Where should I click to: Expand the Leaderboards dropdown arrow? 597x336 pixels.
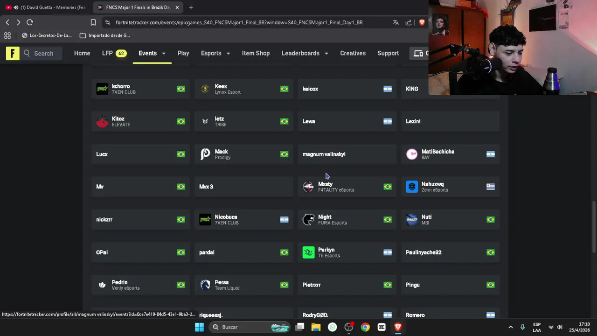tap(326, 54)
